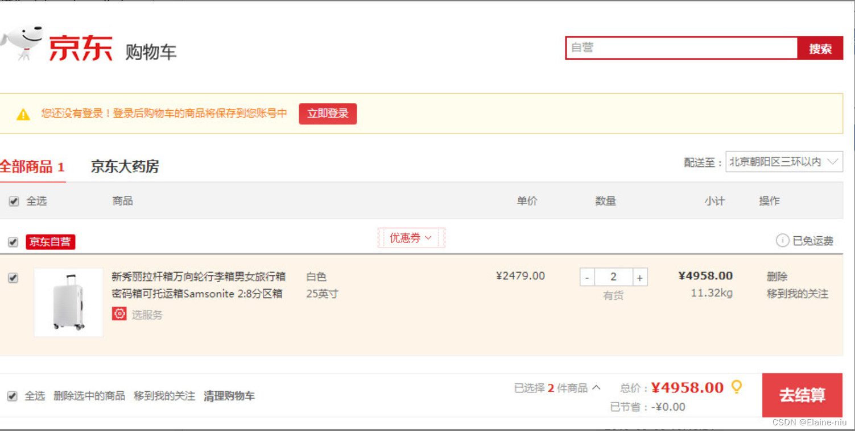
Task: Toggle the header 全选 checkbox
Action: click(x=14, y=201)
